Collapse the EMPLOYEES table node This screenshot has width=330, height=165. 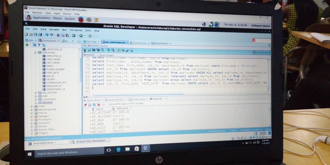click(x=36, y=52)
